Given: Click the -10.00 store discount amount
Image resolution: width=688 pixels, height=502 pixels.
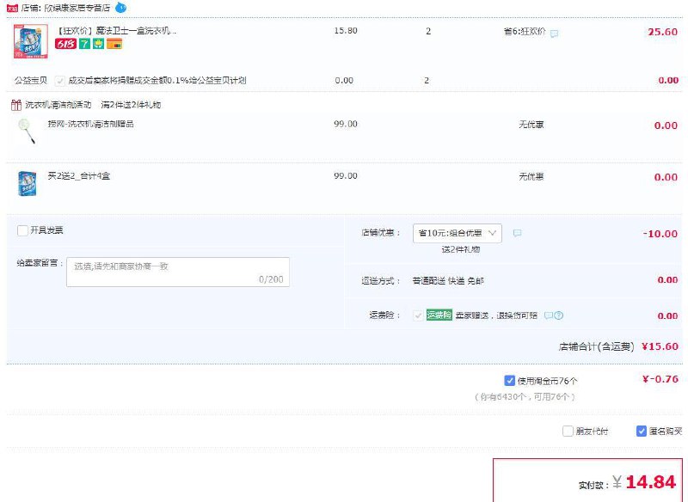Looking at the screenshot, I should (660, 234).
